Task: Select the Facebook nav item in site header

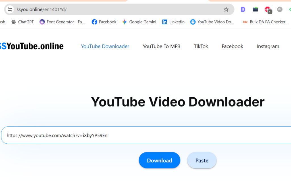Action: (x=232, y=46)
